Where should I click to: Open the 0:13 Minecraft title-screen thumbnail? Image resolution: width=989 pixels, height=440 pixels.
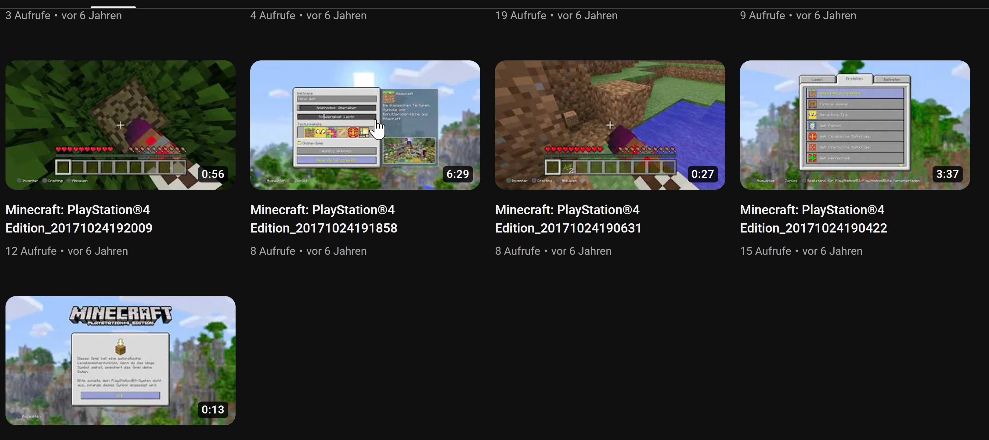120,360
